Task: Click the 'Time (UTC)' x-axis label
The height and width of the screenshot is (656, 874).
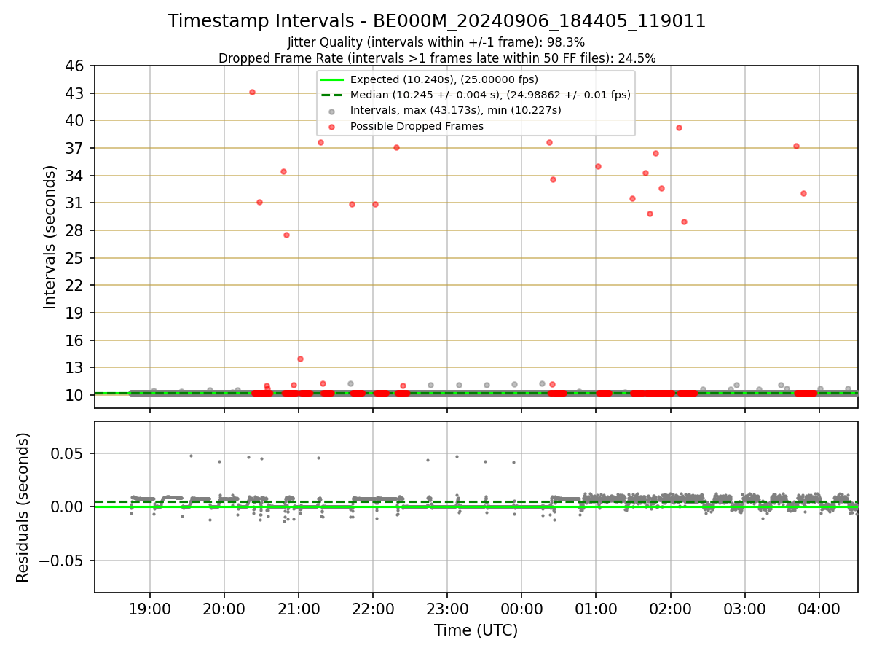Action: point(476,630)
